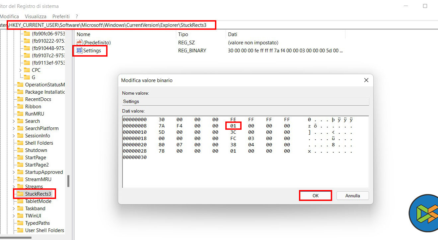Click the registry tree's horizontal scrollbar
Screen dimensions: 438x240
pyautogui.click(x=16, y=237)
